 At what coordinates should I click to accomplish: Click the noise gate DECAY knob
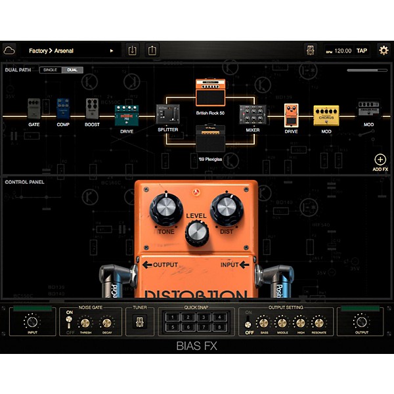tap(107, 323)
